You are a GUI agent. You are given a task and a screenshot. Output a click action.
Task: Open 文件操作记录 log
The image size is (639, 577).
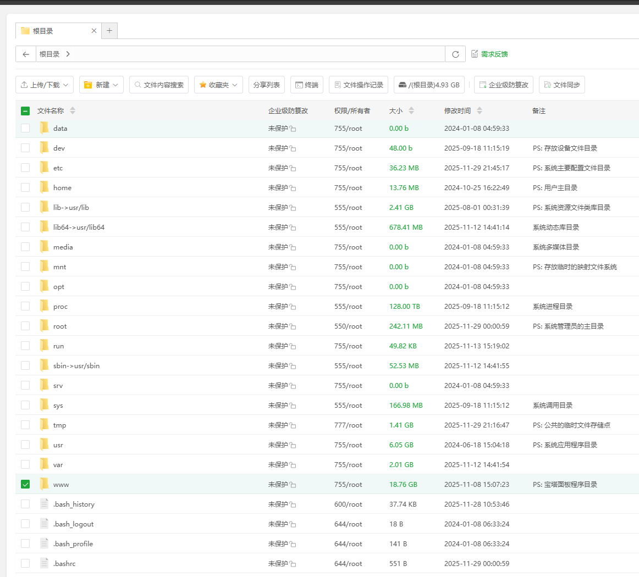pos(359,85)
